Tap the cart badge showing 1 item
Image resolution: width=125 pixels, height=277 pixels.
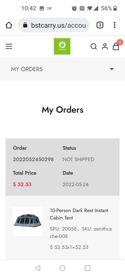coord(120,42)
